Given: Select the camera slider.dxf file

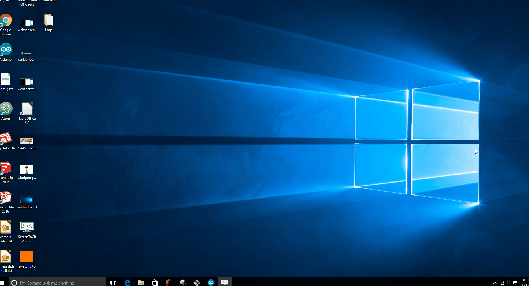Looking at the screenshot, I should pos(6,232).
